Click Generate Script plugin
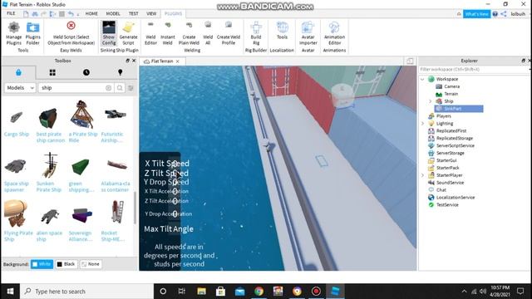Image resolution: width=532 pixels, height=299 pixels. tap(128, 33)
